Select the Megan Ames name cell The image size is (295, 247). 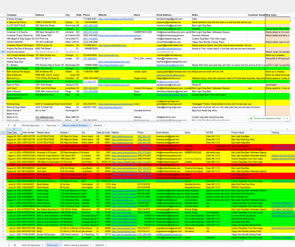145,78
